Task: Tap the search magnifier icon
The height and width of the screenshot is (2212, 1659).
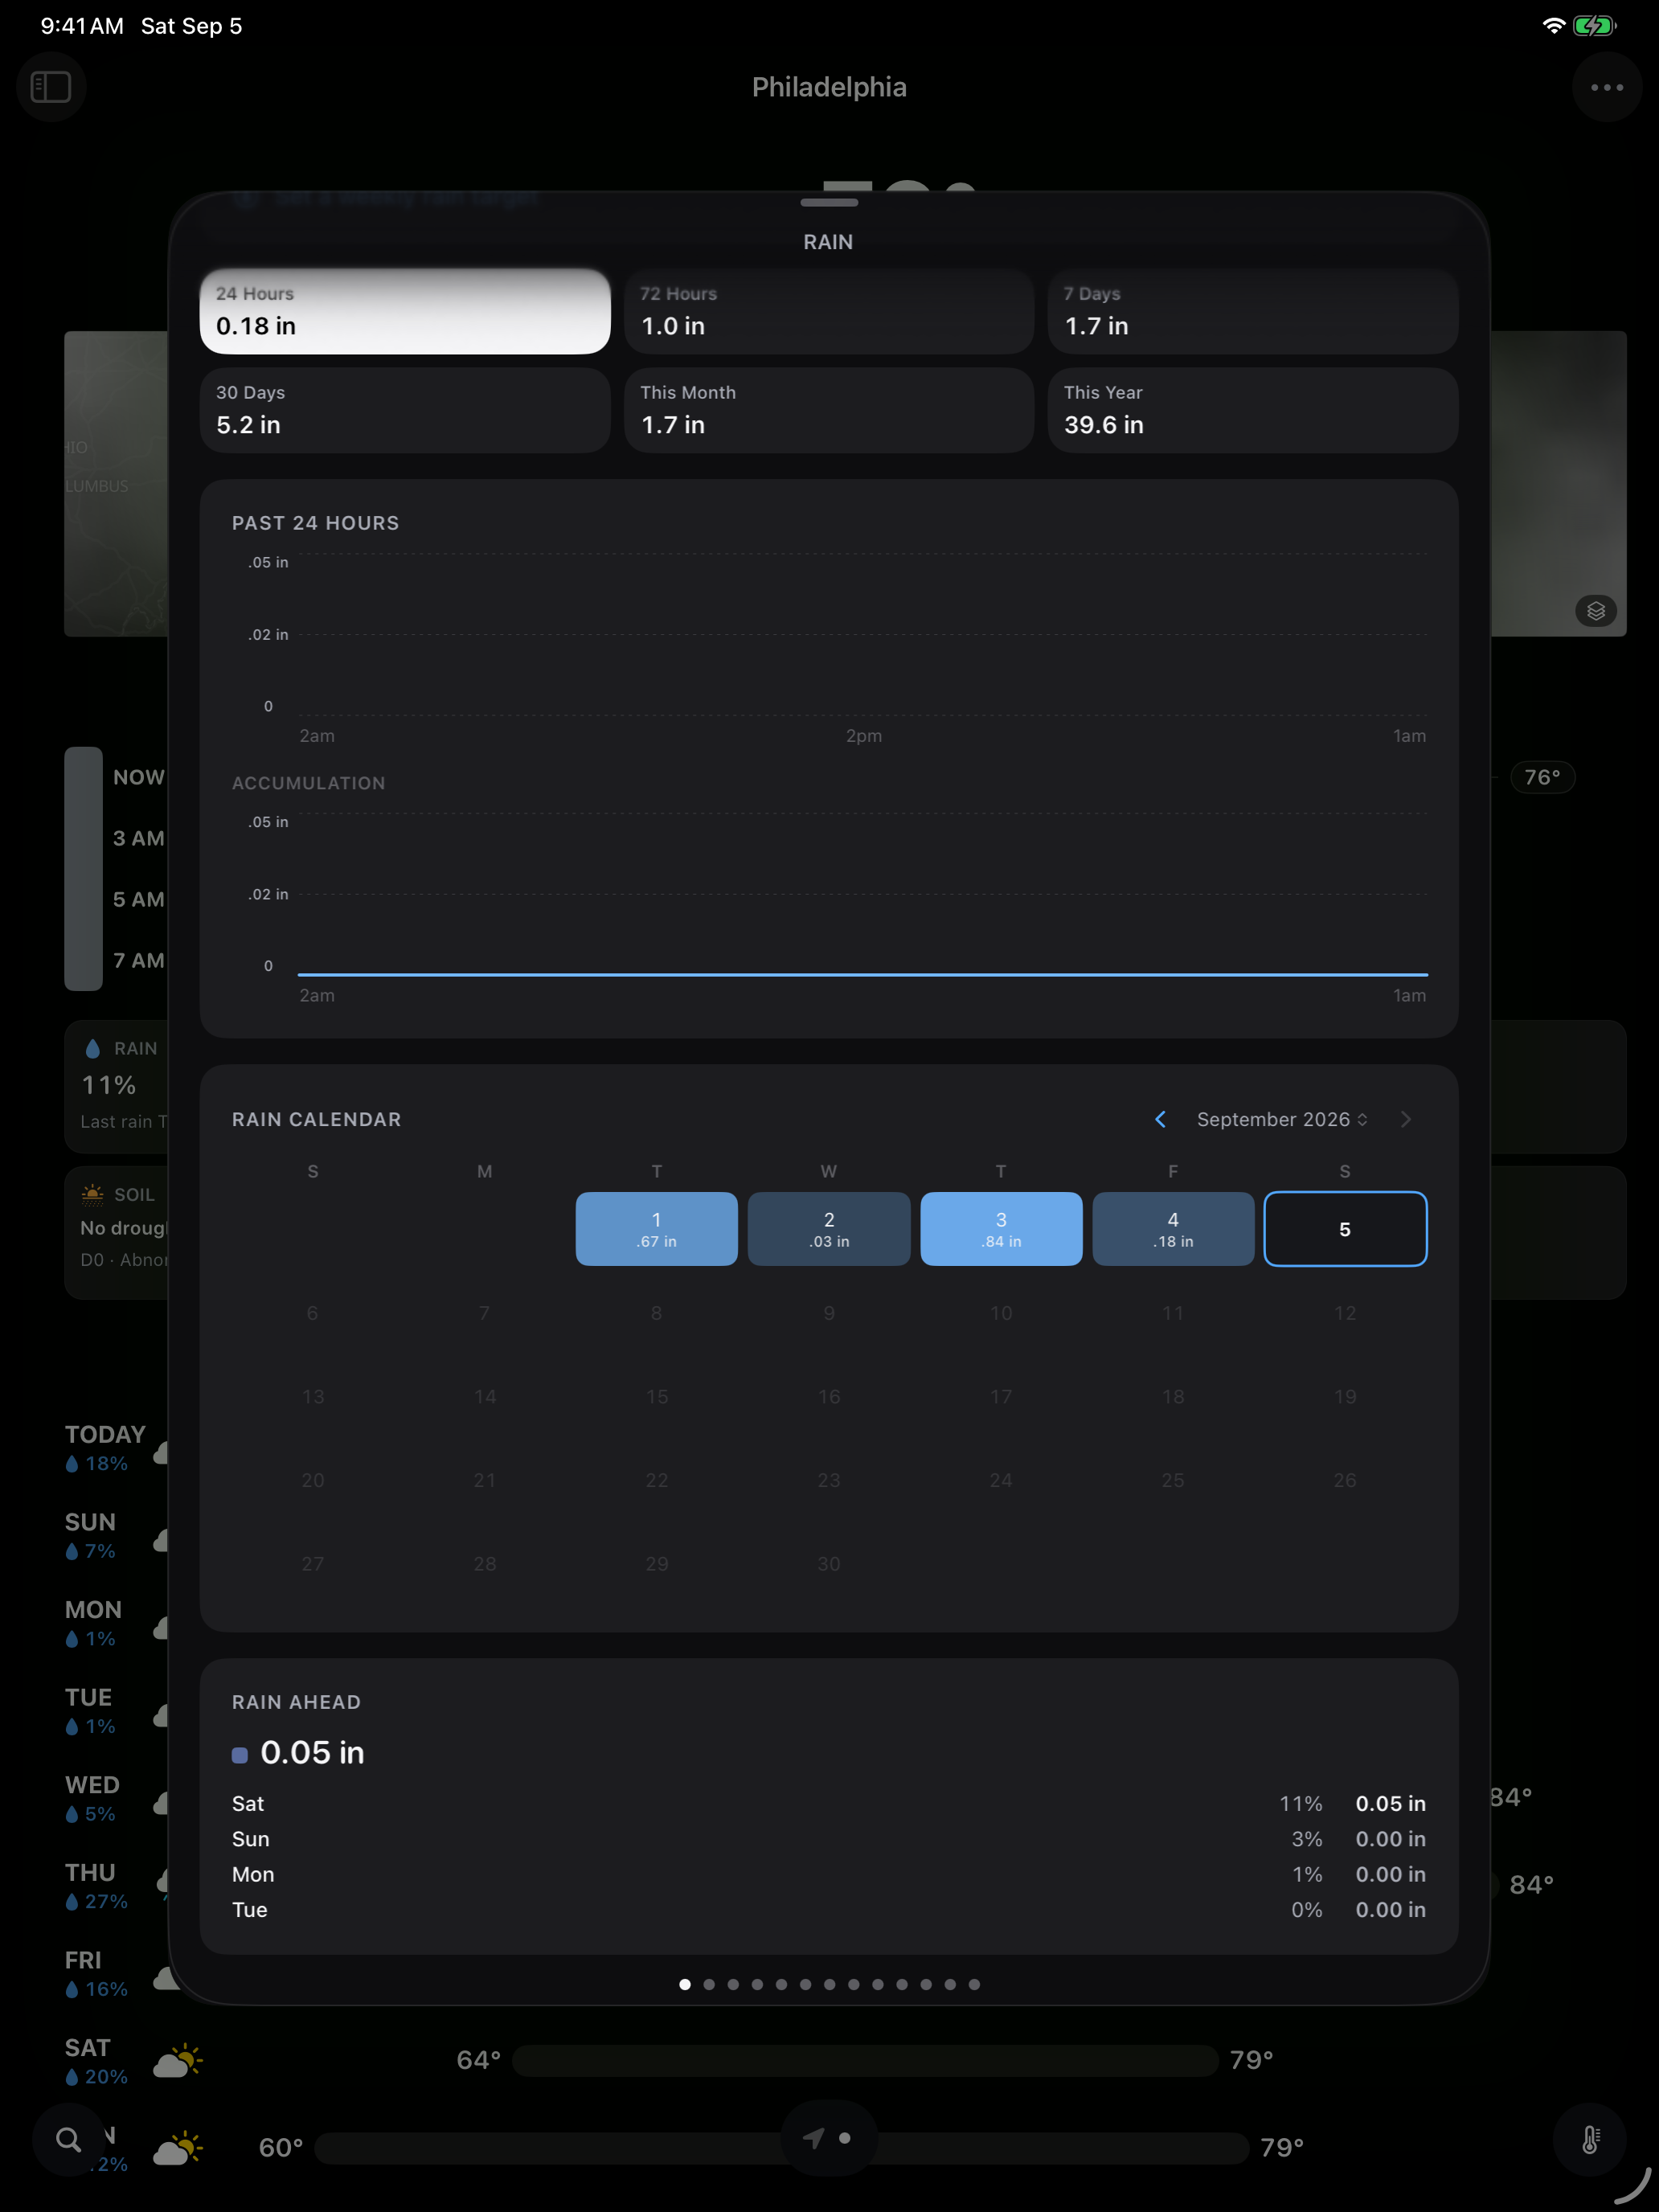Action: (x=68, y=2139)
